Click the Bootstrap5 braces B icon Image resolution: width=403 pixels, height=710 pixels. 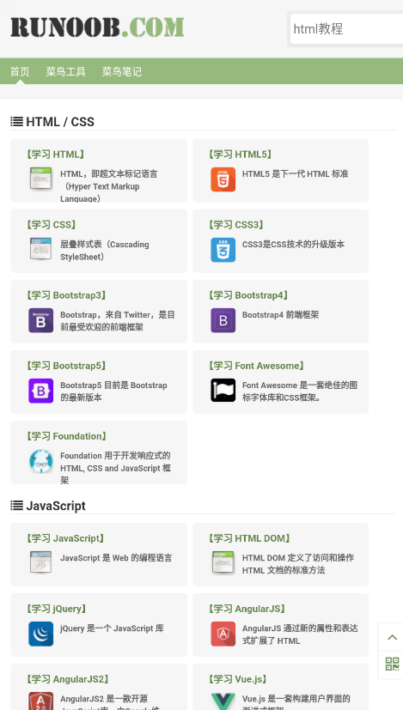click(40, 391)
